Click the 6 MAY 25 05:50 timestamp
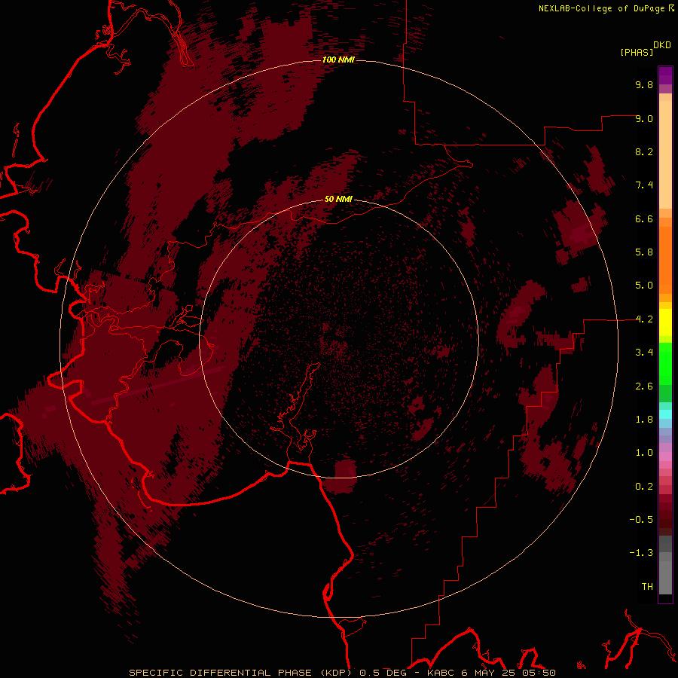The width and height of the screenshot is (678, 678). click(508, 673)
